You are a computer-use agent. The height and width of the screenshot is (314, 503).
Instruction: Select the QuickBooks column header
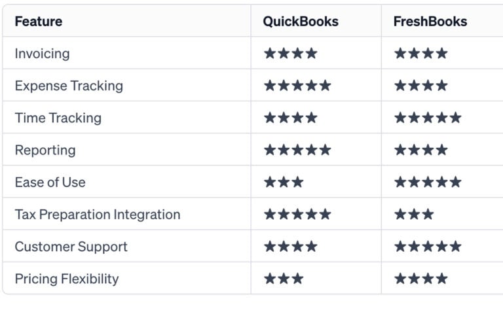tap(301, 22)
